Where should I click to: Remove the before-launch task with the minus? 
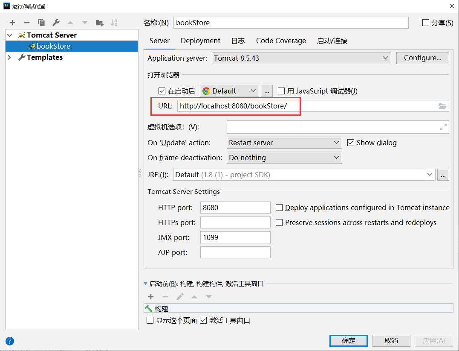click(x=165, y=297)
